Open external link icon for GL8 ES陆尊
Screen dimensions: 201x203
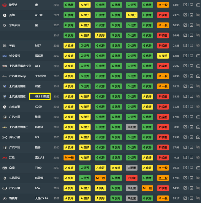tap(185, 96)
